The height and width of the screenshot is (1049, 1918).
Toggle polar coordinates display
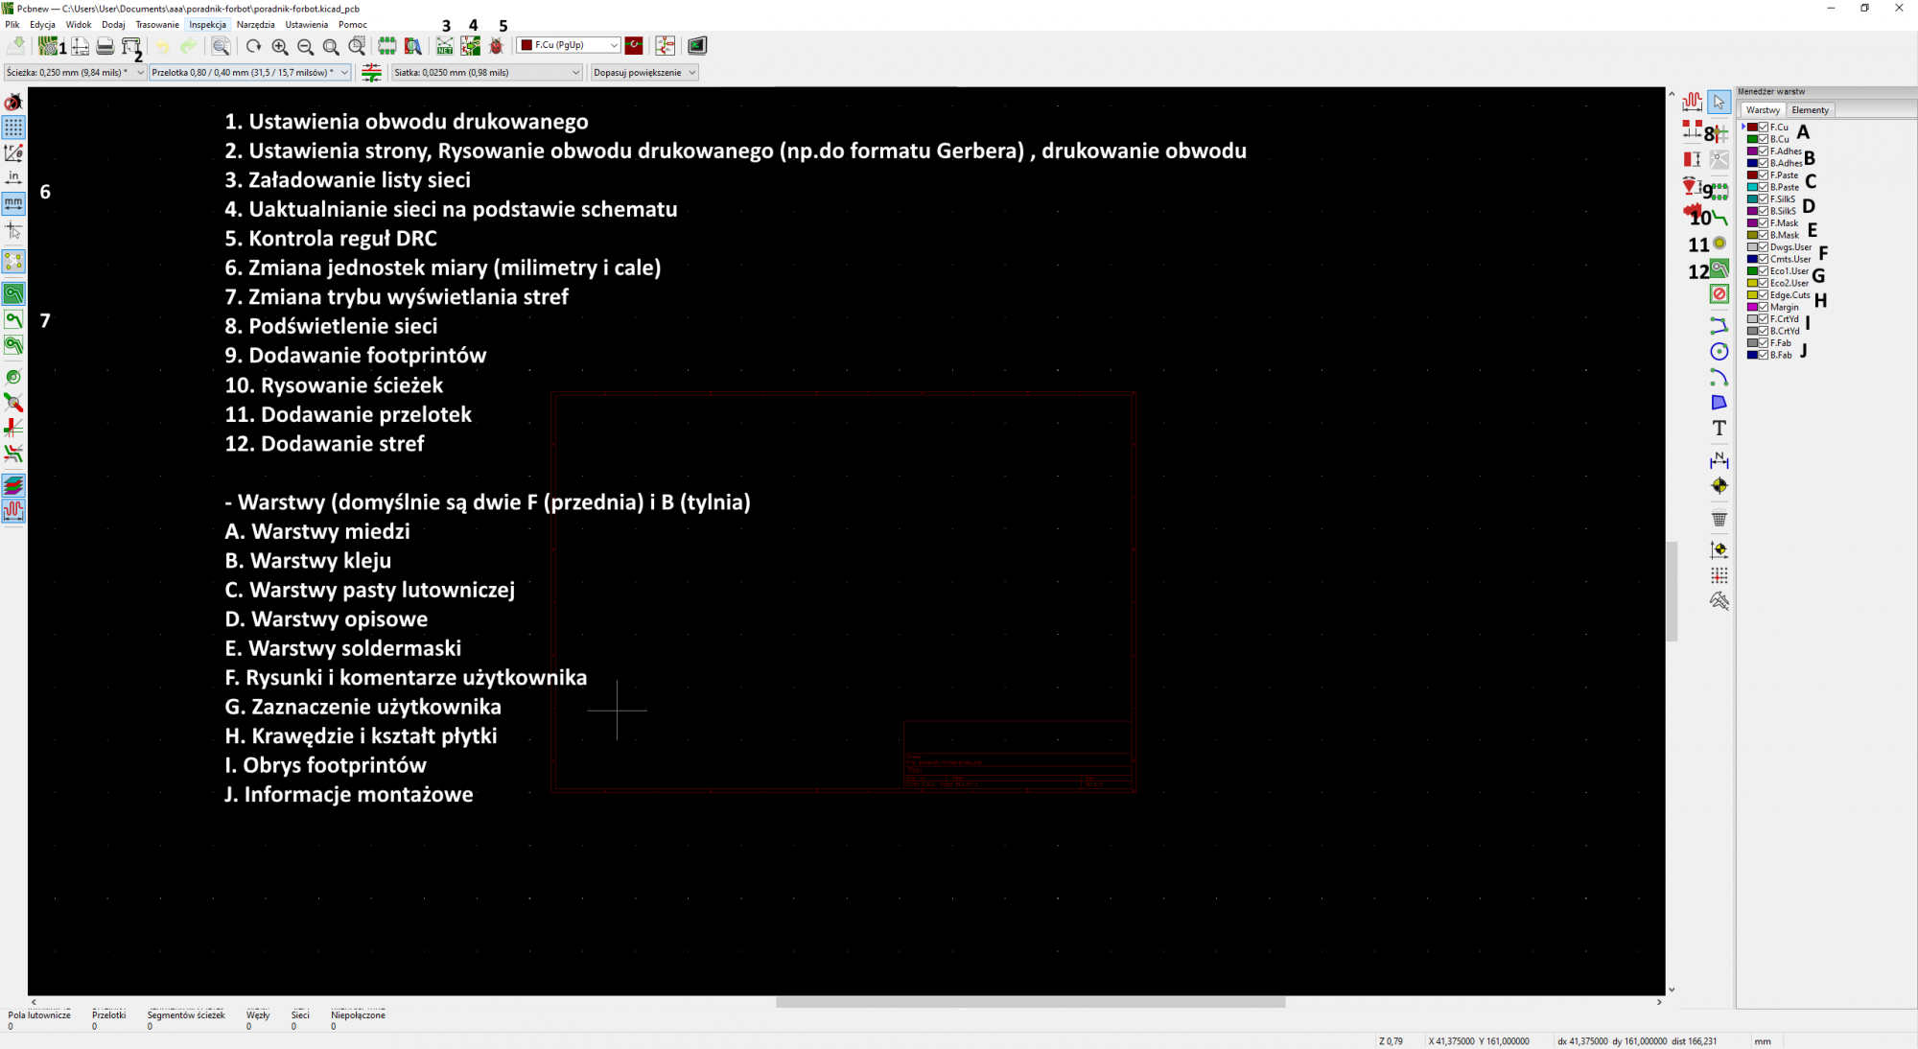pyautogui.click(x=13, y=152)
